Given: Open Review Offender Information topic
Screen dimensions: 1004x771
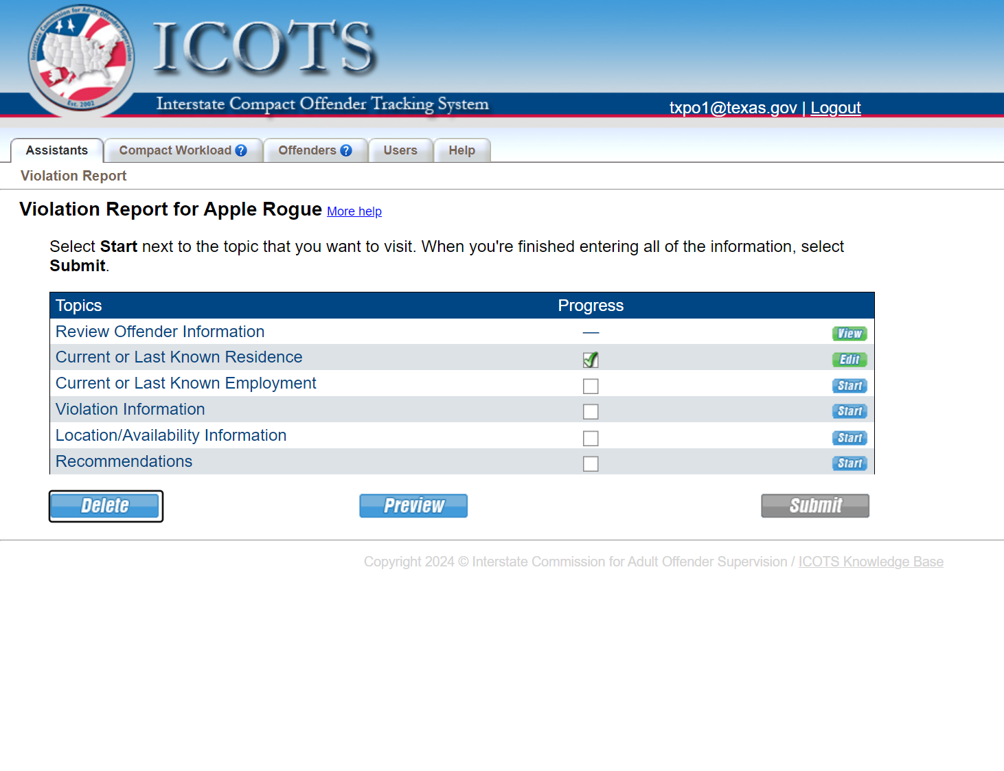Looking at the screenshot, I should click(160, 332).
